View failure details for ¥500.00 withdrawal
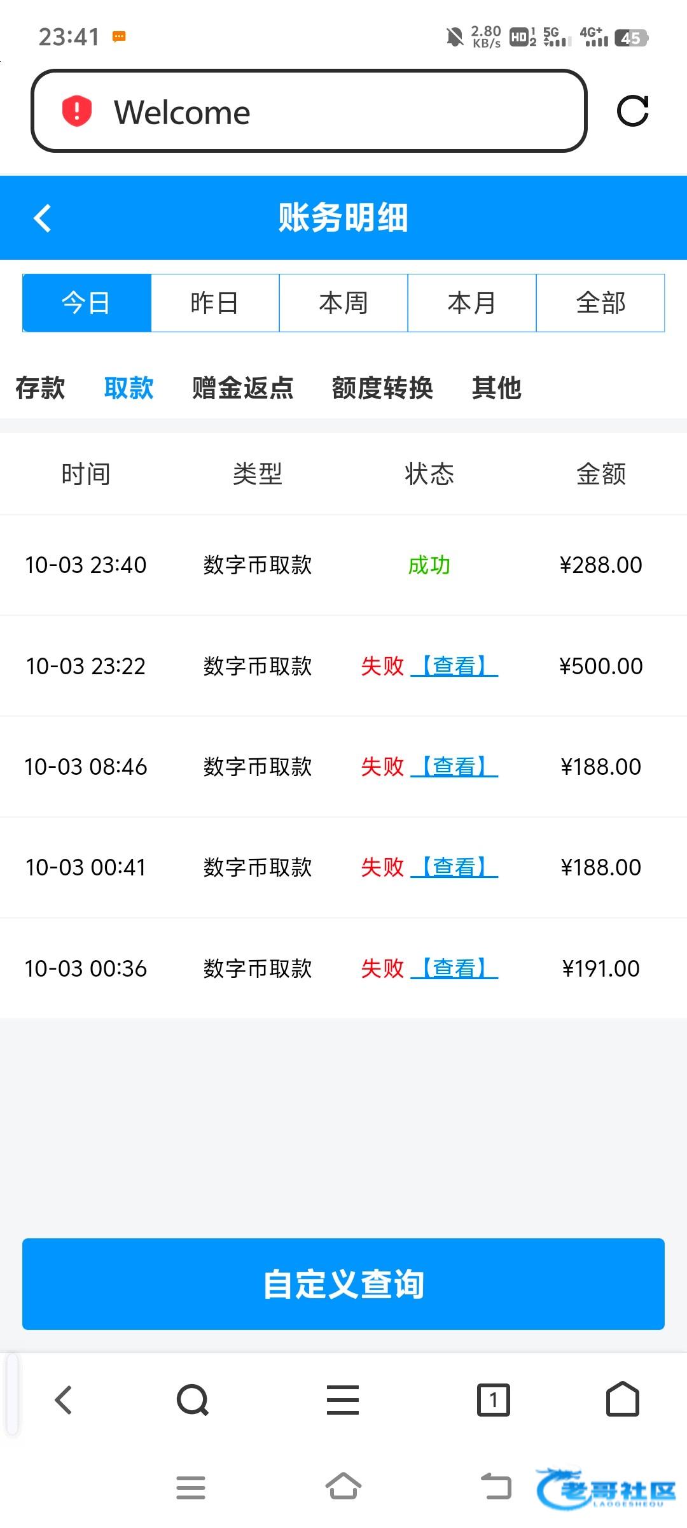Viewport: 687px width, 1528px height. [454, 667]
